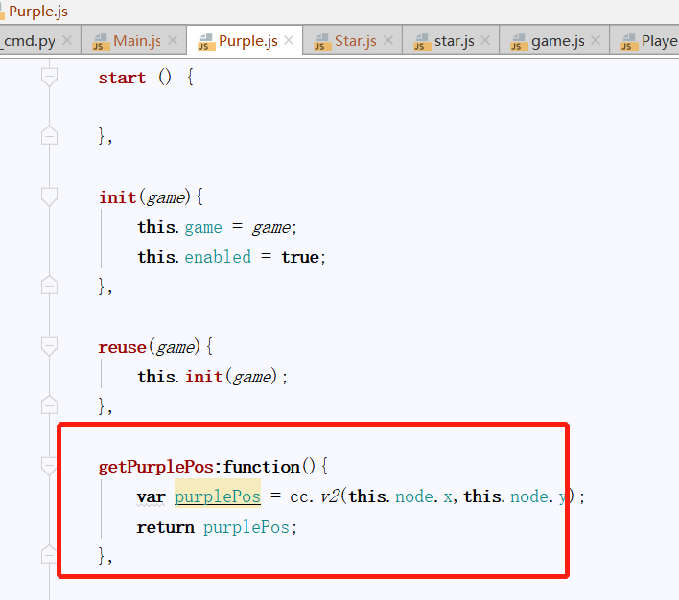Close the Purple.js tab
The height and width of the screenshot is (600, 679).
289,40
